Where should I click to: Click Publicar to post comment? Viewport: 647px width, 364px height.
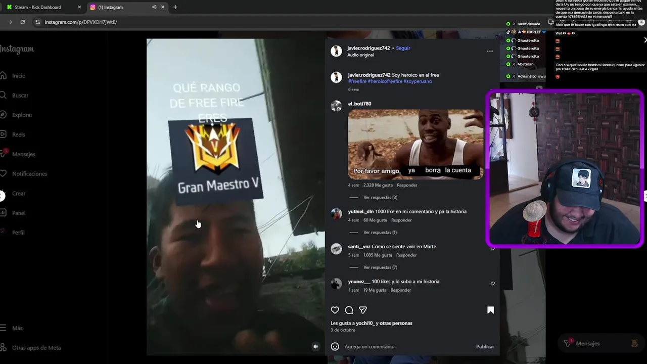485,346
